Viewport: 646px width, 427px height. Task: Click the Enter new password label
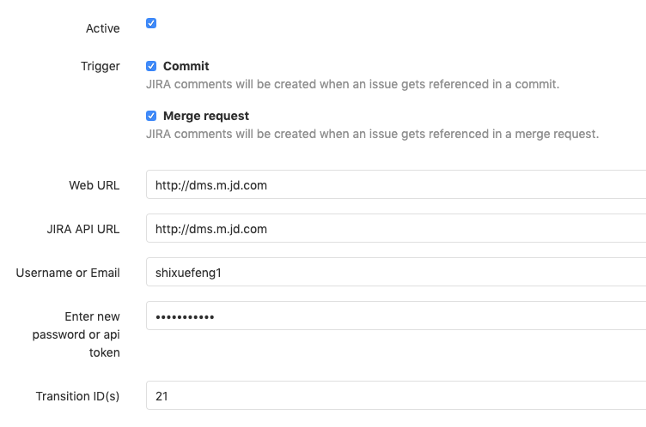click(76, 334)
